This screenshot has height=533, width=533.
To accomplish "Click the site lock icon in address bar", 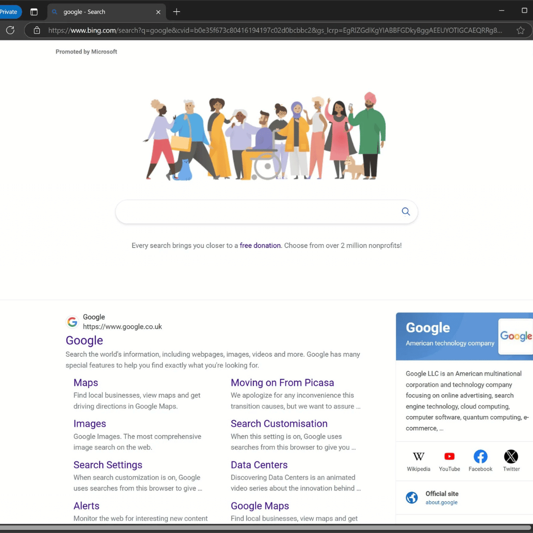I will (x=37, y=30).
